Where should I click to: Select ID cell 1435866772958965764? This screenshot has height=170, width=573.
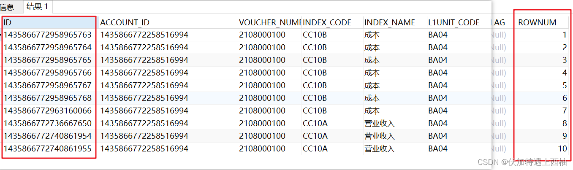tap(50, 48)
